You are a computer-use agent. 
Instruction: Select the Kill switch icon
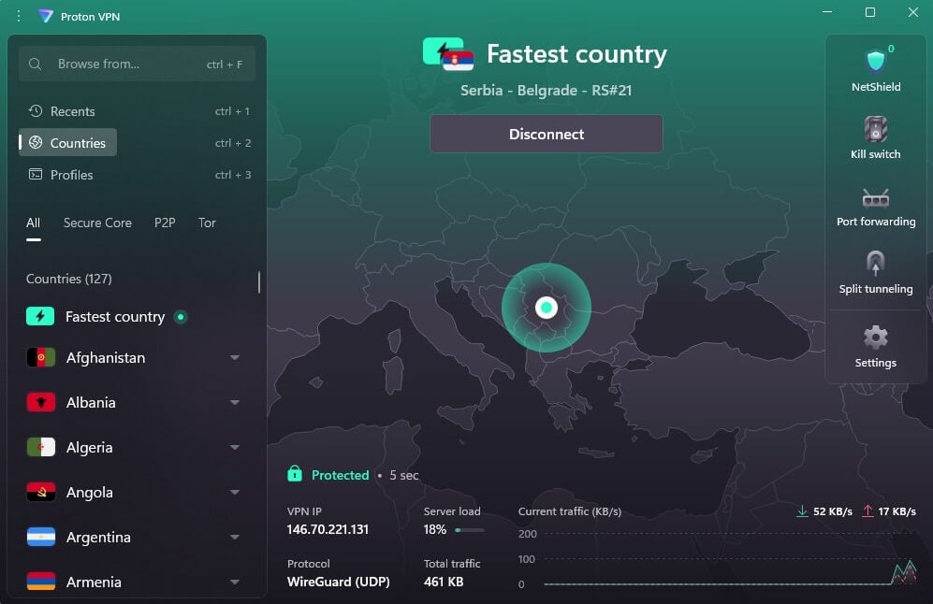(875, 131)
